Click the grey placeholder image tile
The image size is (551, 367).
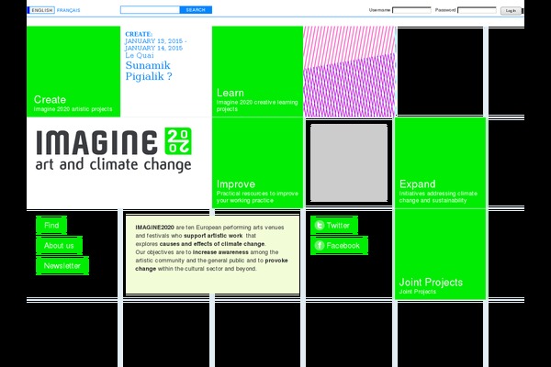click(349, 162)
